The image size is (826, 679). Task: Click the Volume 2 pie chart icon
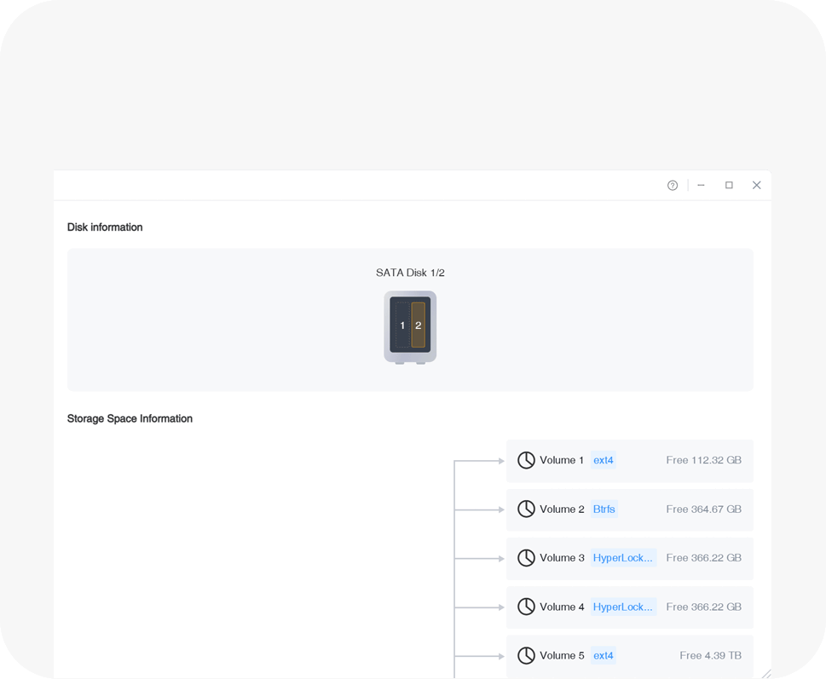526,509
